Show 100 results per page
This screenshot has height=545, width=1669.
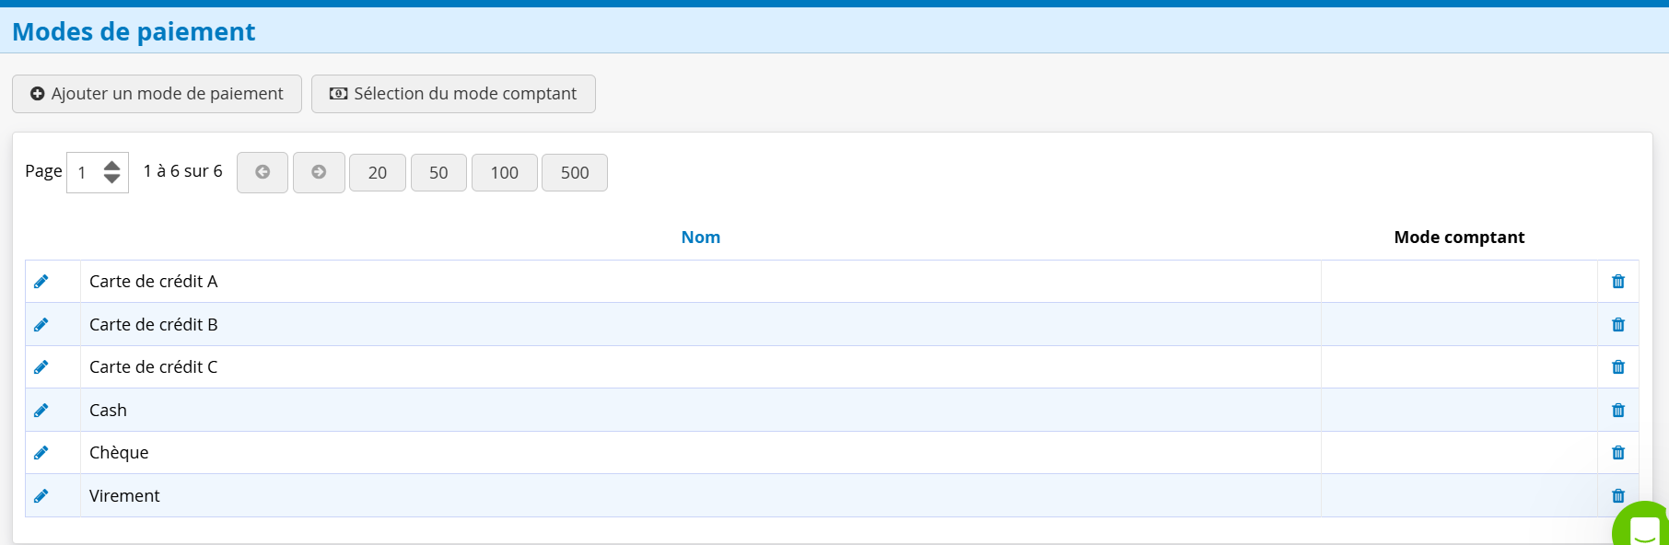pyautogui.click(x=505, y=173)
